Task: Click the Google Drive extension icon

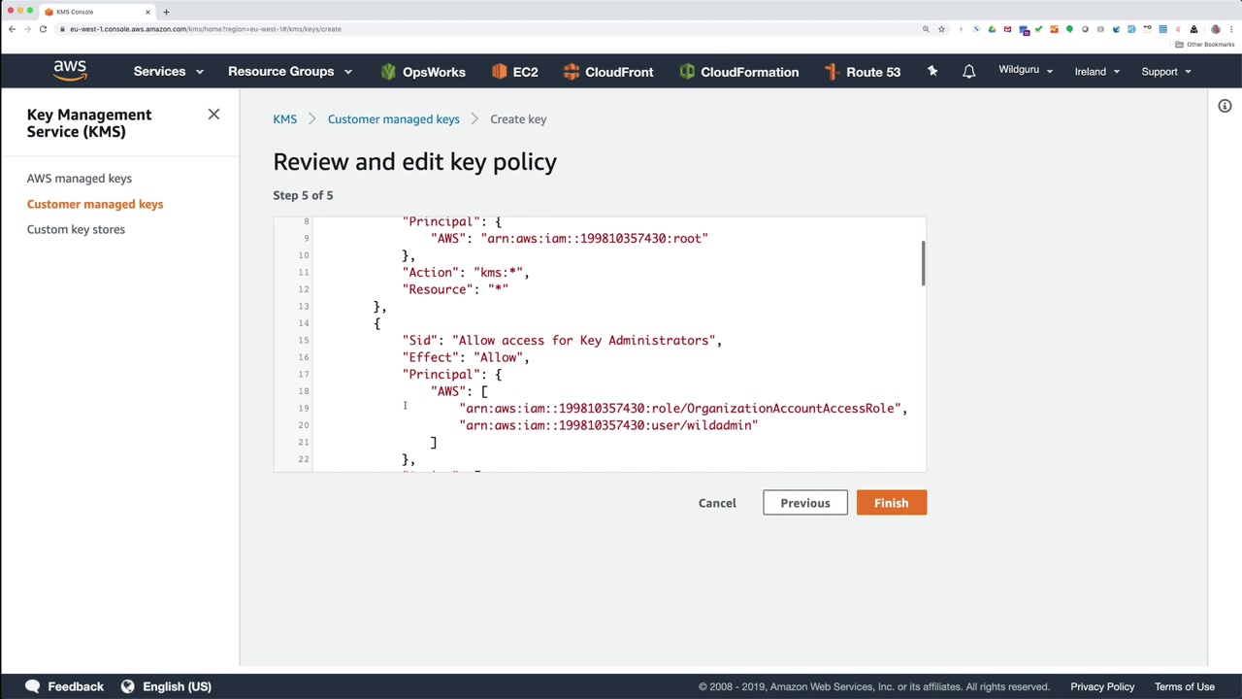Action: (x=992, y=29)
